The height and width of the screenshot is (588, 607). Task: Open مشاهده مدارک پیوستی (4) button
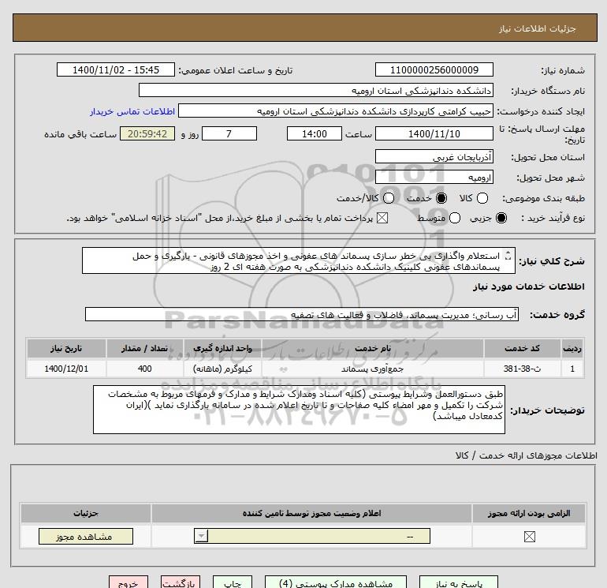point(336,582)
